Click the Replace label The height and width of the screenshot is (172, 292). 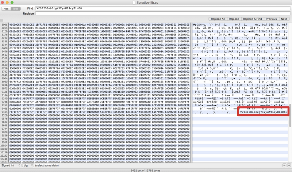(x=28, y=14)
